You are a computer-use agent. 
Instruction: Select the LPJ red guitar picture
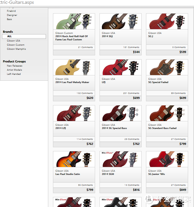[x=120, y=67]
